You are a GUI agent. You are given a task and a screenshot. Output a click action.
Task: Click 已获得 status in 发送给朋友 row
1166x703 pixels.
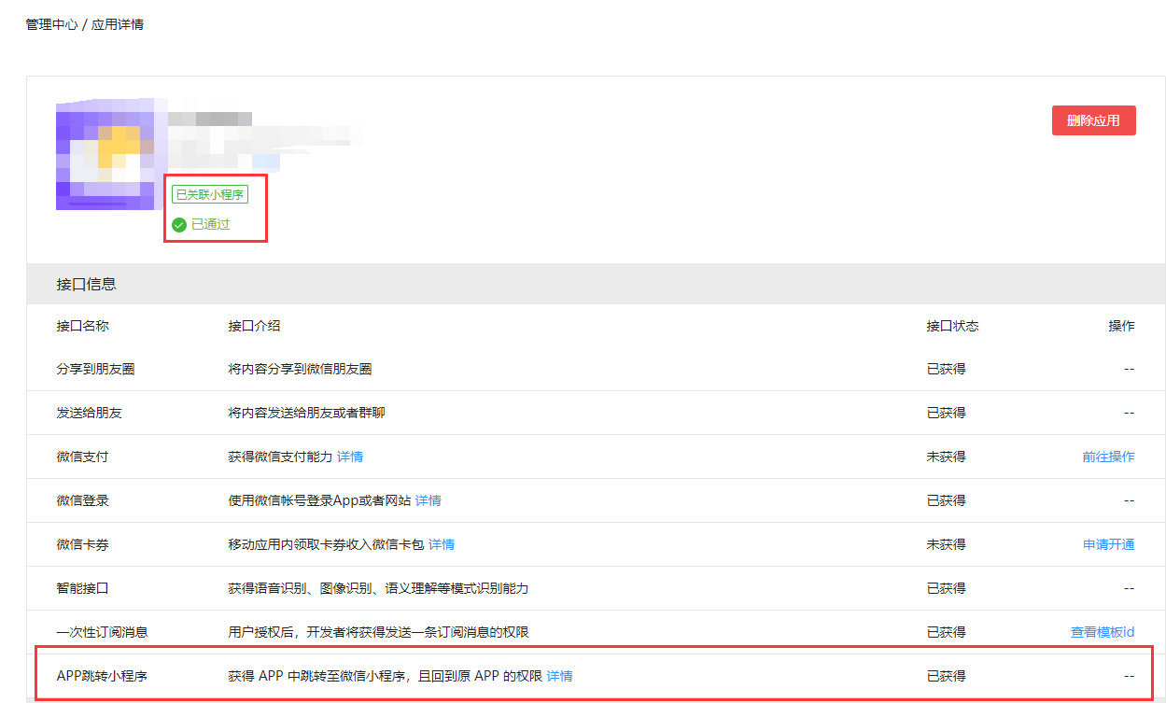click(x=947, y=413)
